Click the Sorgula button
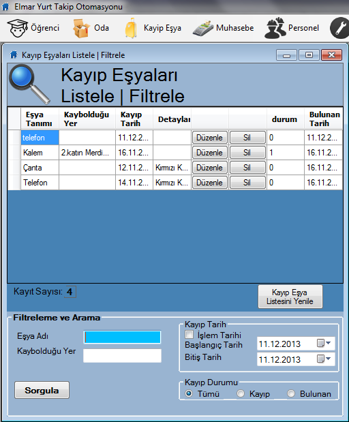The image size is (349, 422). pos(42,390)
